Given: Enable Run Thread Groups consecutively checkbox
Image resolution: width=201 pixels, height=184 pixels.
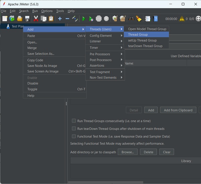Looking at the screenshot, I should 74,121.
